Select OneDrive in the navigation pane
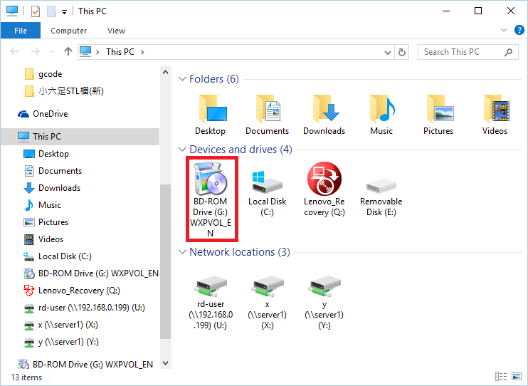This screenshot has height=386, width=528. (50, 114)
